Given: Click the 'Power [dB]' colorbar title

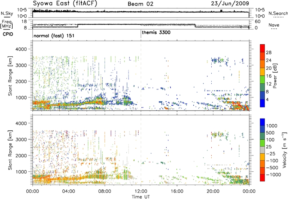Looking at the screenshot, I should point(275,76).
